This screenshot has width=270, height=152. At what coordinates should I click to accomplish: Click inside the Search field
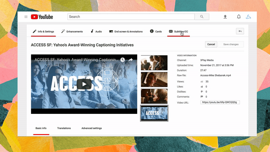click(x=131, y=17)
